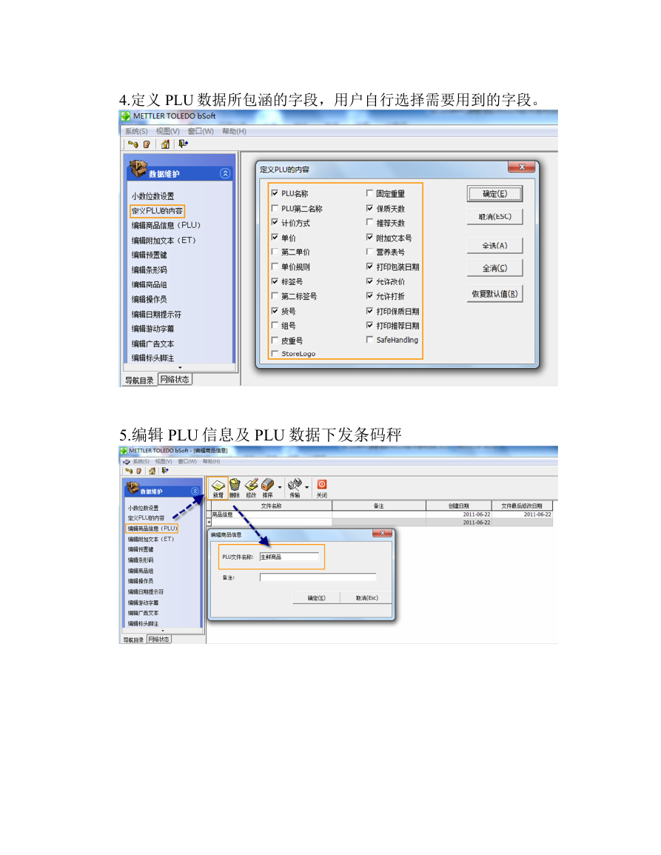Enable the 固定重量 checkbox

[370, 193]
